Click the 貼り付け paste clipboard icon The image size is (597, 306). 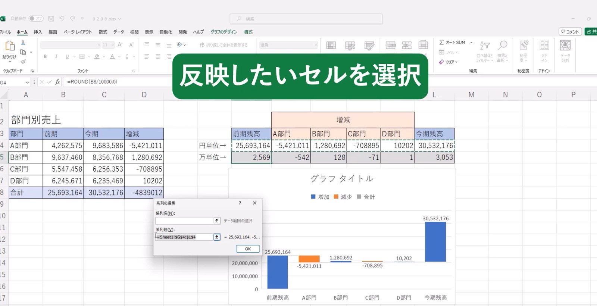(10, 46)
